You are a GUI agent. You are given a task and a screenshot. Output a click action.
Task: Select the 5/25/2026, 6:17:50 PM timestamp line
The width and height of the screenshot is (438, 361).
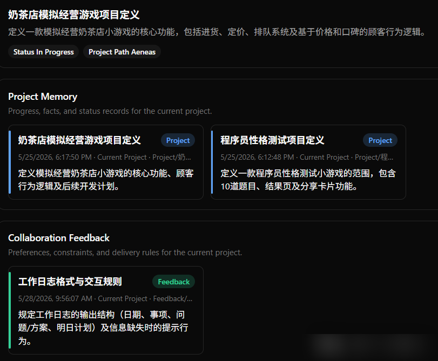tap(105, 157)
